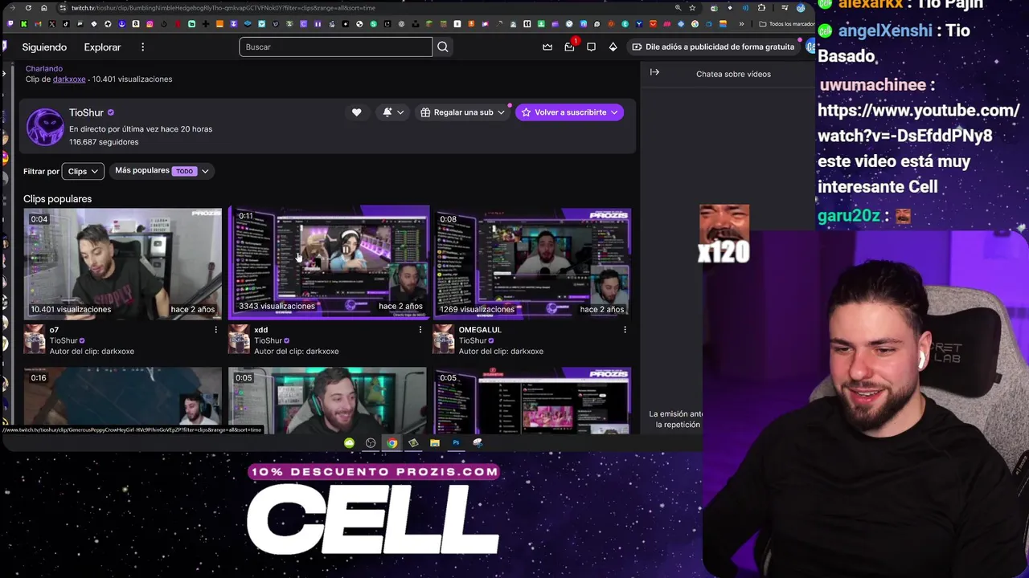Open options menu for OMEGALUL clip
The image size is (1029, 578).
[x=625, y=329]
